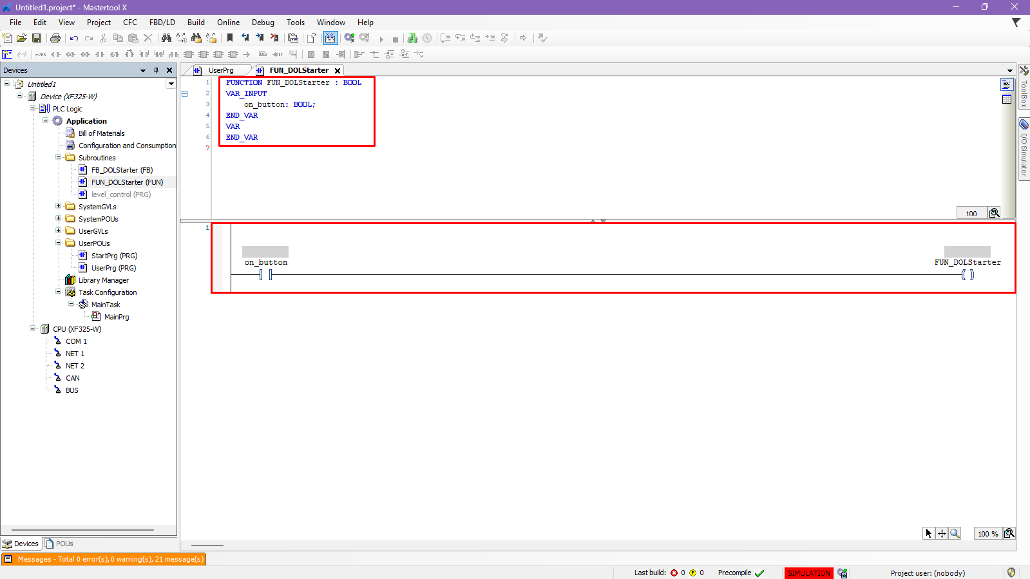Image resolution: width=1030 pixels, height=579 pixels.
Task: Switch declaration editor to tabular view
Action: point(1007,99)
